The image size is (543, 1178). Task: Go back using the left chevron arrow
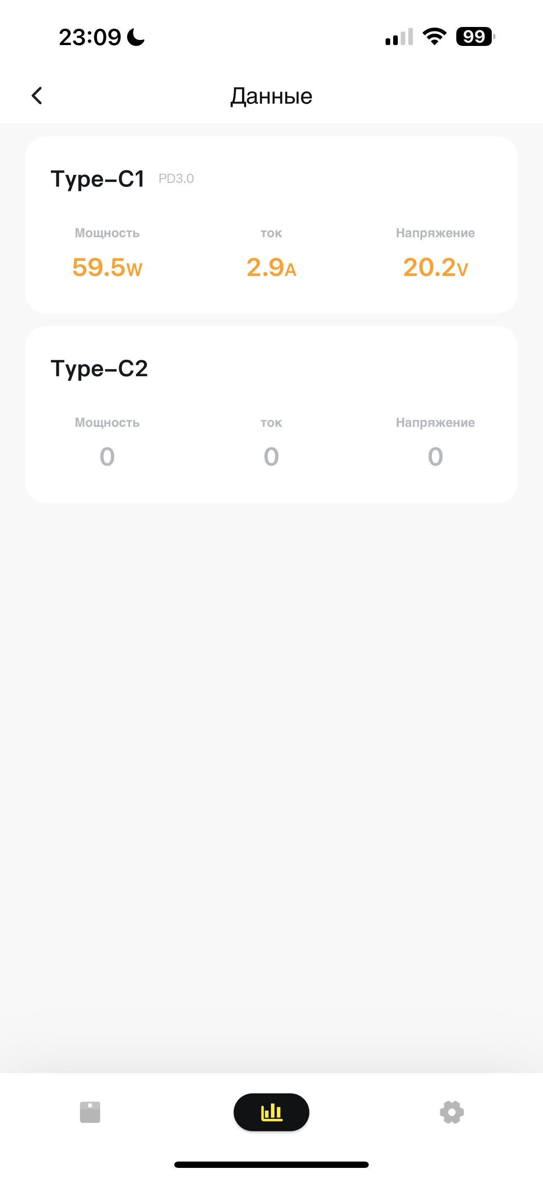point(37,96)
